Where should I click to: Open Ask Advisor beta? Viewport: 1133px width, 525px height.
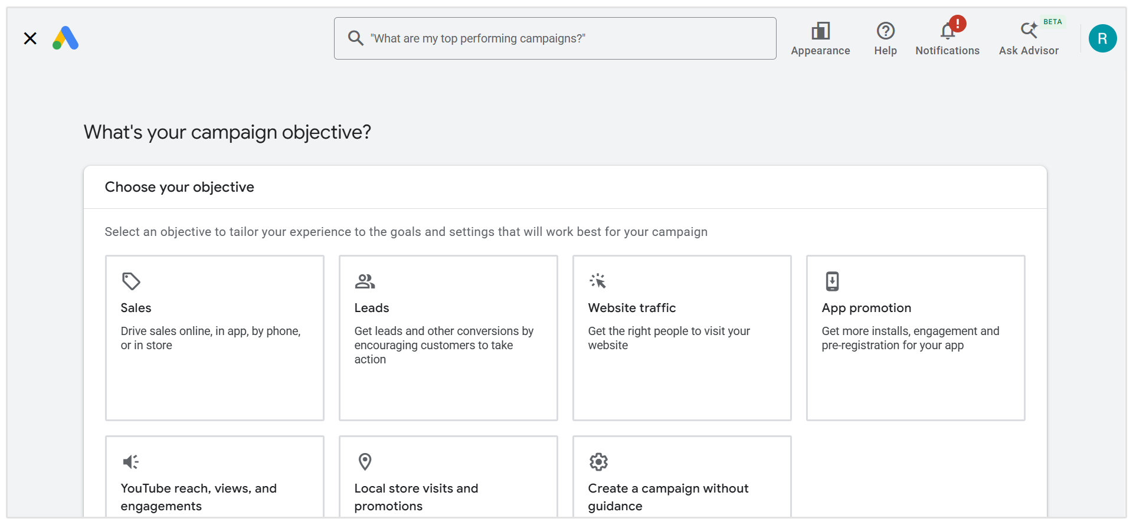pos(1029,39)
